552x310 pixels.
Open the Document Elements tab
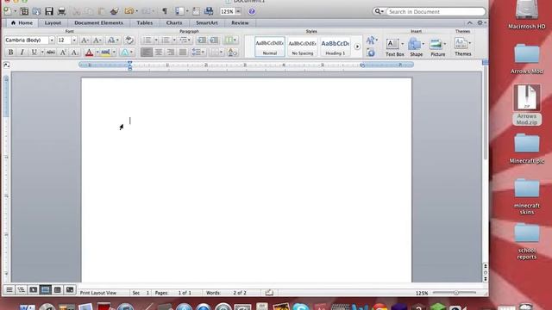coord(98,23)
